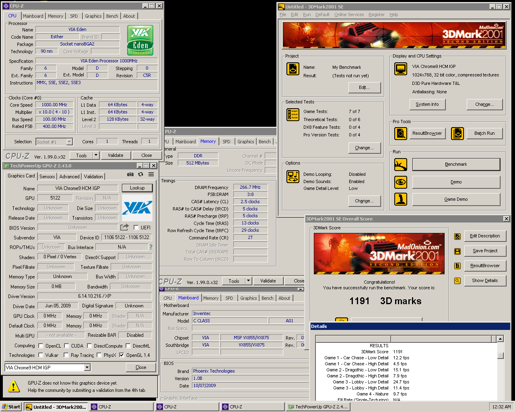Click the Save Project button

485,251
